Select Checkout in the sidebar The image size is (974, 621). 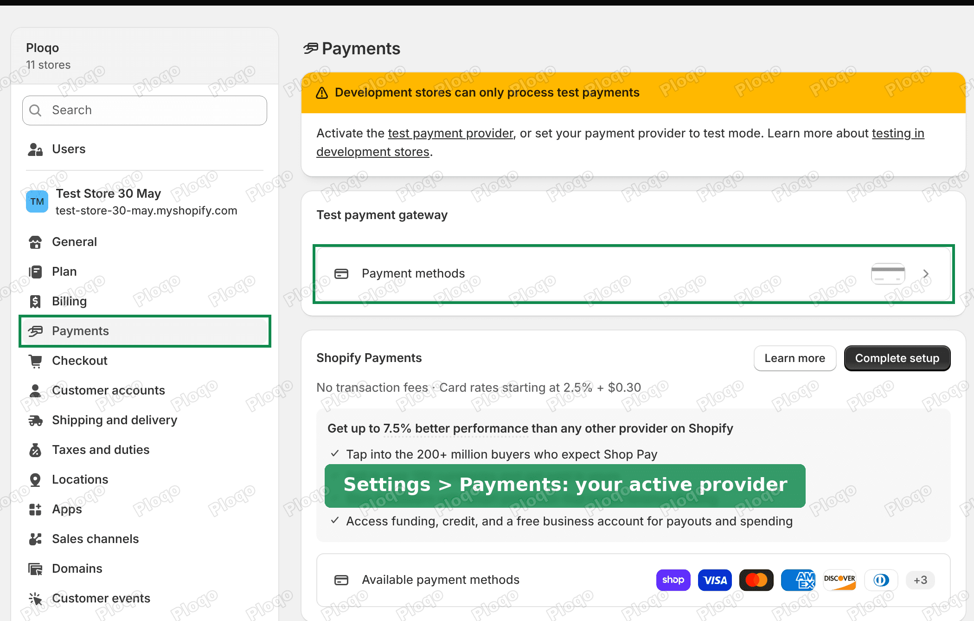(145, 361)
